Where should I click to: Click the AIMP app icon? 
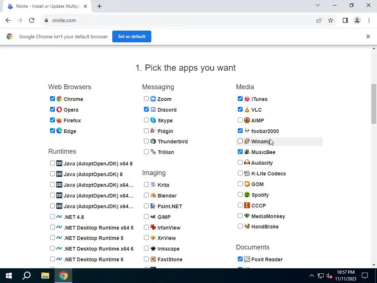pos(247,120)
